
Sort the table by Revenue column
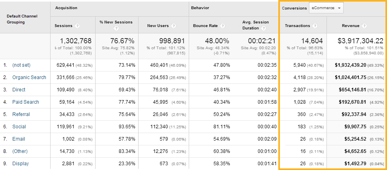(x=350, y=26)
